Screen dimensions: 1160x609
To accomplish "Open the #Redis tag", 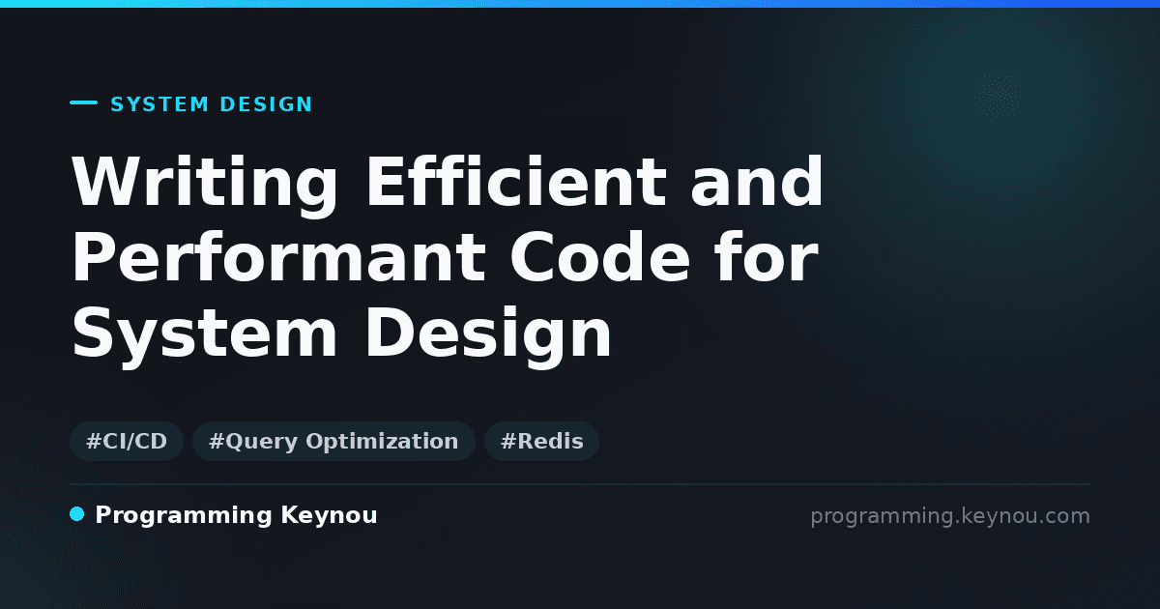I will (x=541, y=442).
